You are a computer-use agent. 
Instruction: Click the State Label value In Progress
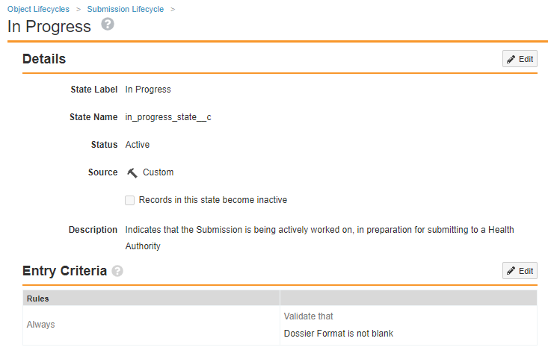tap(148, 90)
